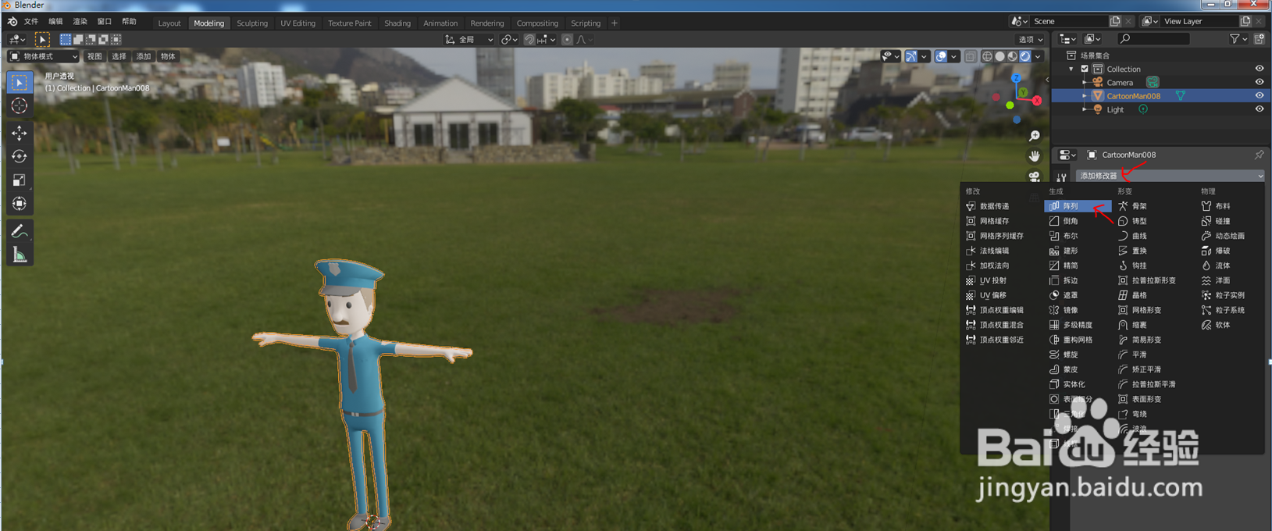Open the 渲染 menu
1272x531 pixels.
click(80, 22)
